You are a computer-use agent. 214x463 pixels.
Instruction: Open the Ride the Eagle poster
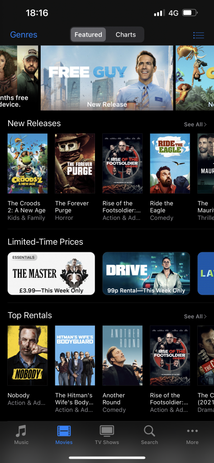[170, 163]
